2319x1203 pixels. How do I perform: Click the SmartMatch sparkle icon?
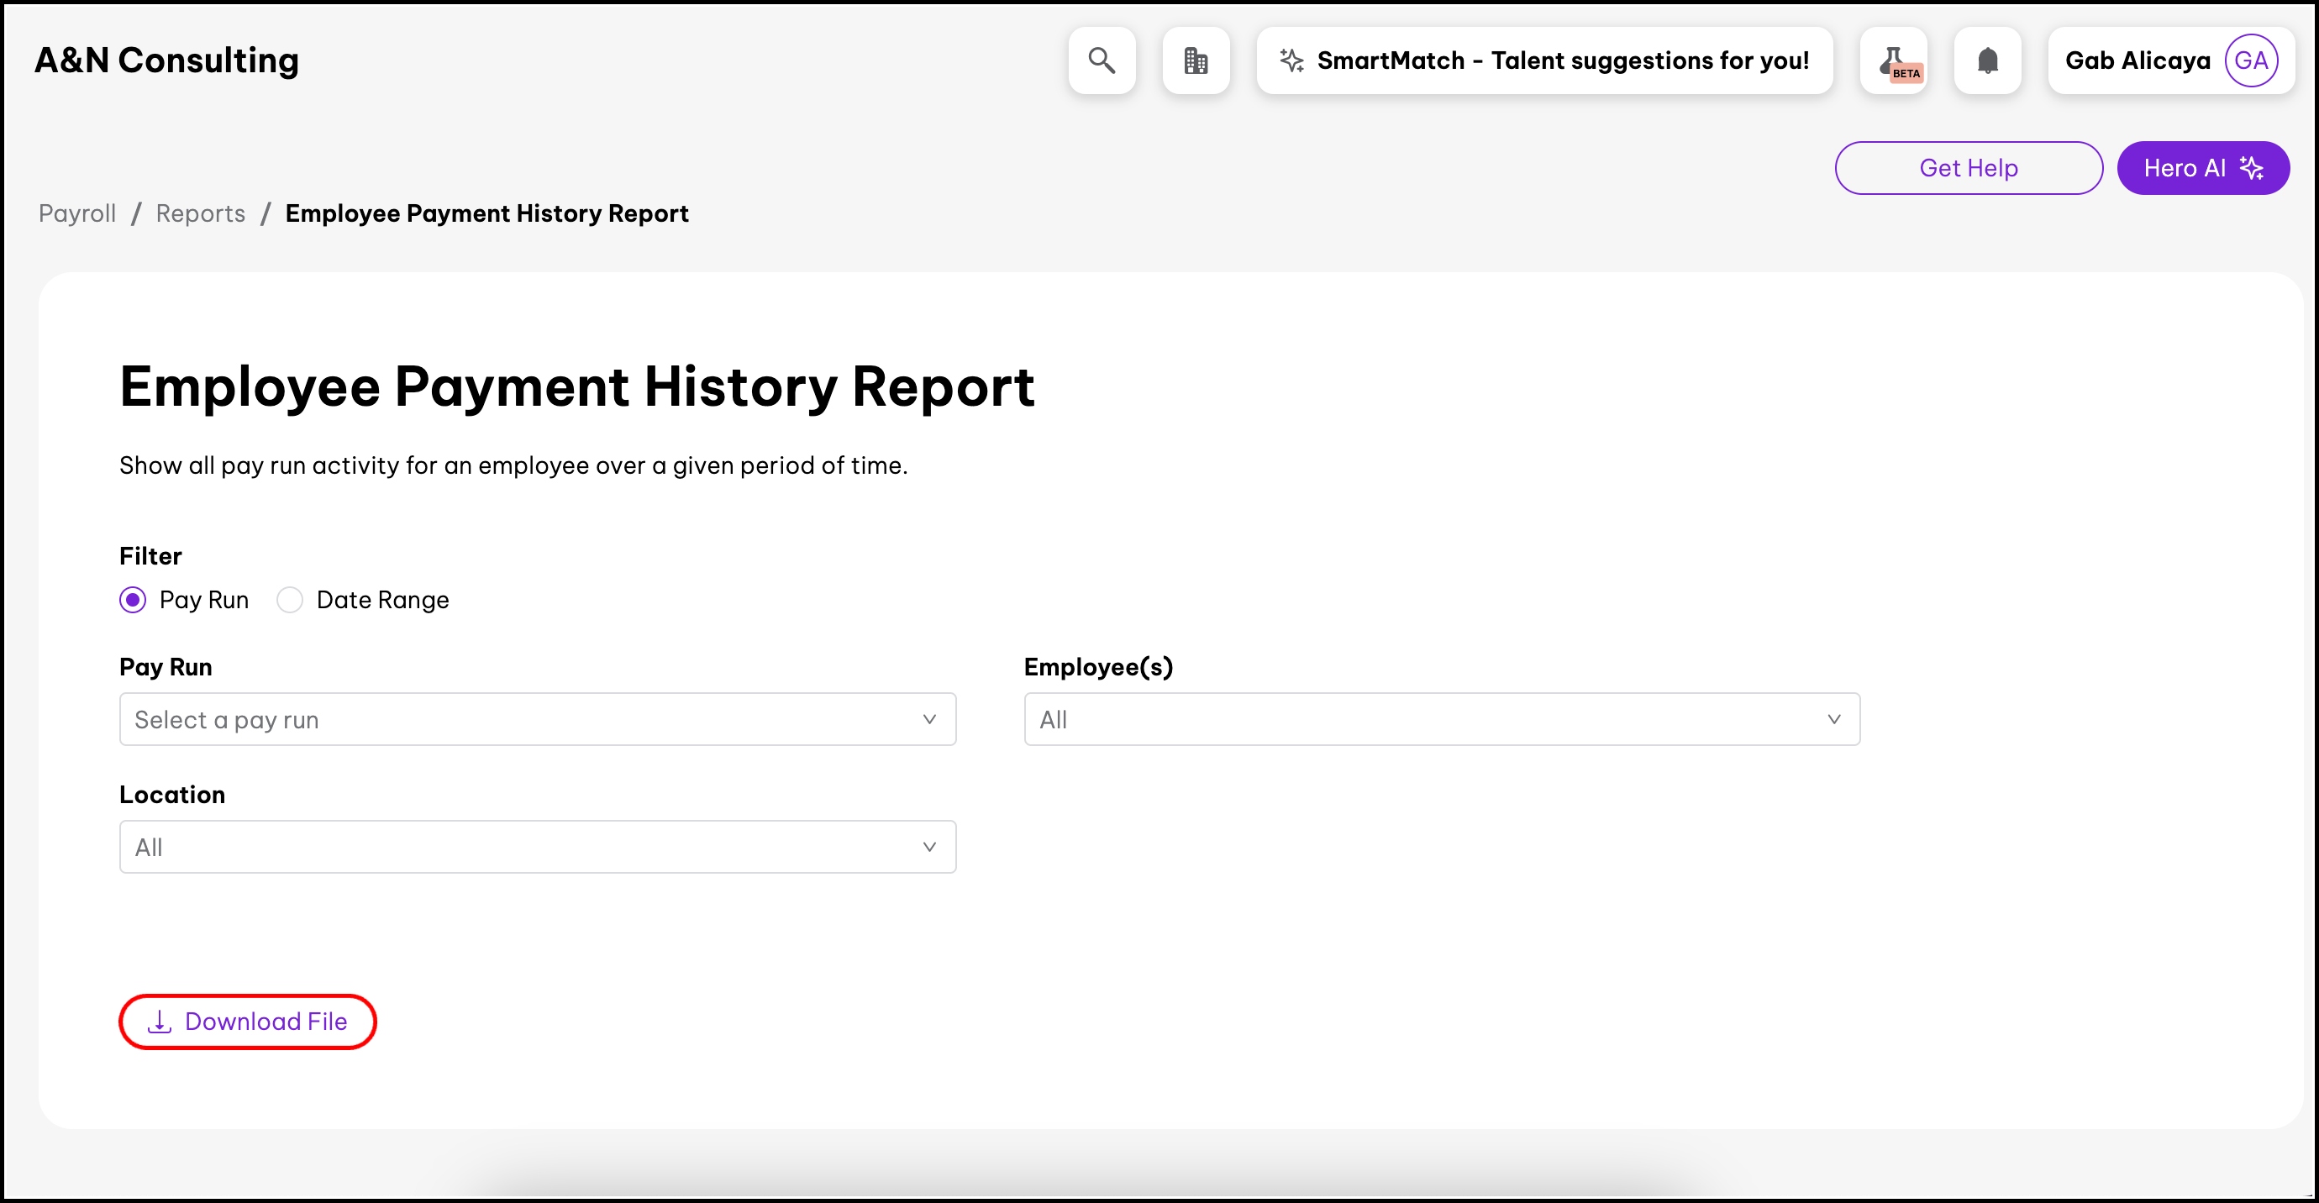[x=1292, y=60]
